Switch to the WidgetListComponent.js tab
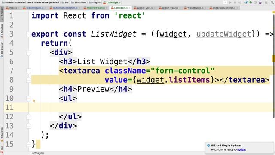 point(65,8)
